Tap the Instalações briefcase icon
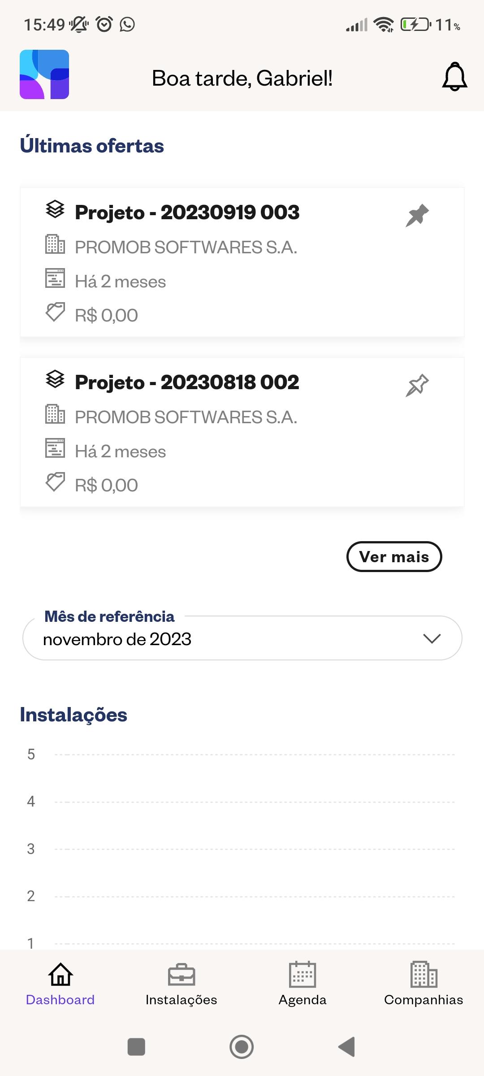The height and width of the screenshot is (1076, 484). coord(181,975)
